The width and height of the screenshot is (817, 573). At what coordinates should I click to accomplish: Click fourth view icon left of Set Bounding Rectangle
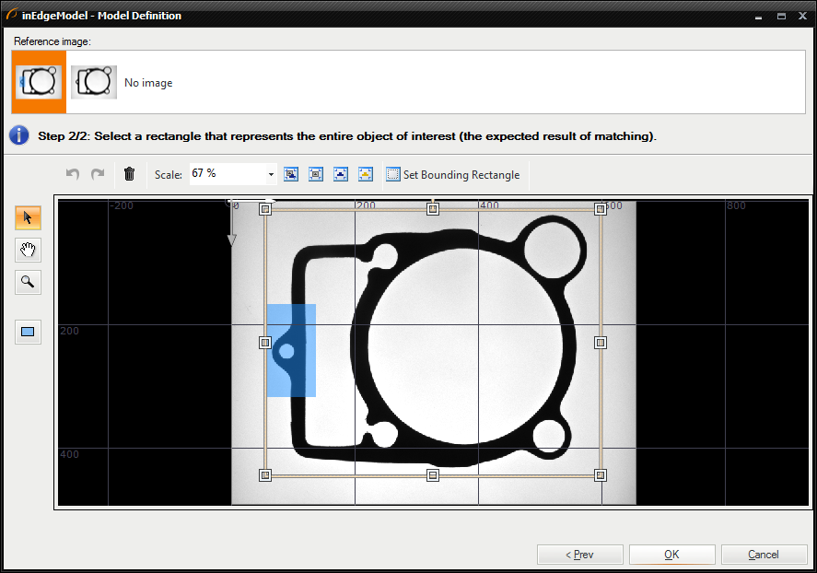pyautogui.click(x=365, y=174)
